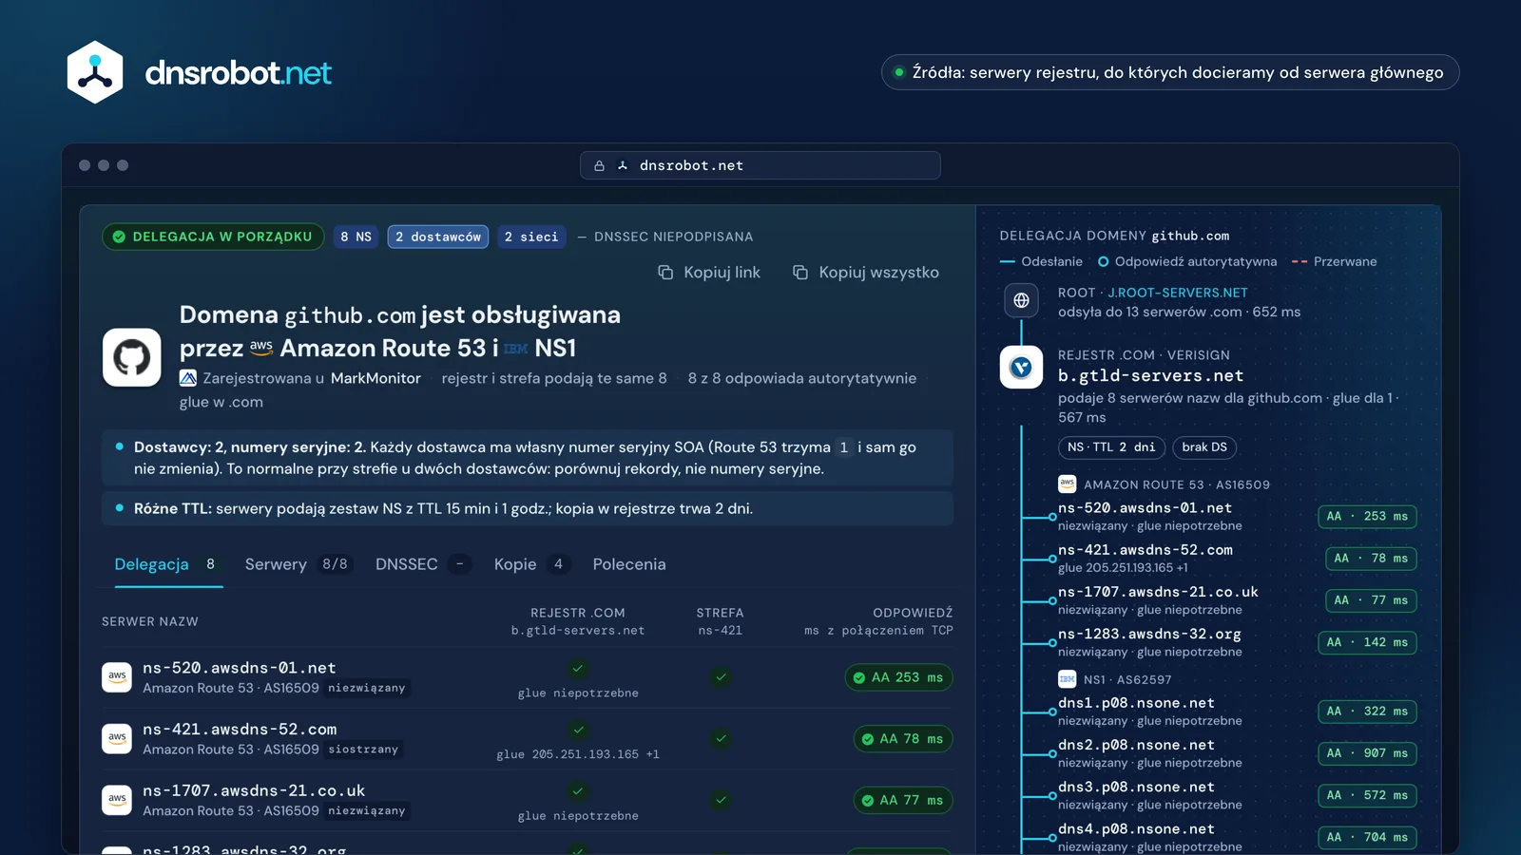Click the DNSSEC NIEPODPISANA status text
1521x855 pixels.
[x=673, y=237]
